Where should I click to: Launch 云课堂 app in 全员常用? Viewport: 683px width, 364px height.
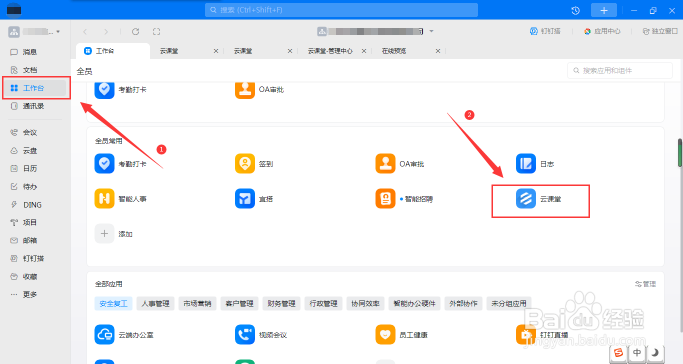click(538, 199)
